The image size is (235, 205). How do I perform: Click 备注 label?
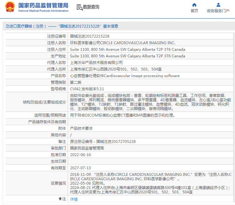(x=62, y=142)
